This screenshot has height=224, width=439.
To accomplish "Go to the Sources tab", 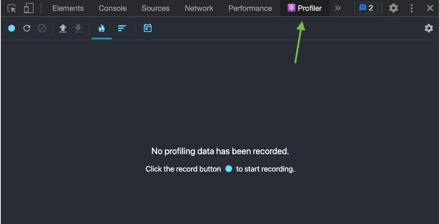I will click(156, 8).
